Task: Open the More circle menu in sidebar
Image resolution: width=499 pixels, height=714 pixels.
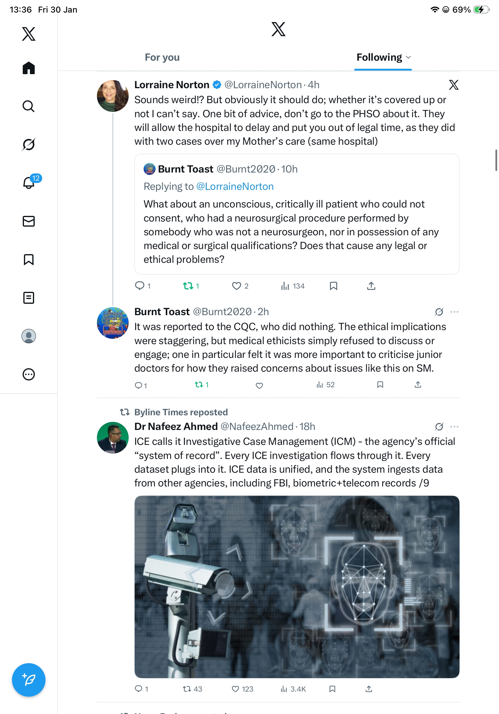Action: coord(29,374)
